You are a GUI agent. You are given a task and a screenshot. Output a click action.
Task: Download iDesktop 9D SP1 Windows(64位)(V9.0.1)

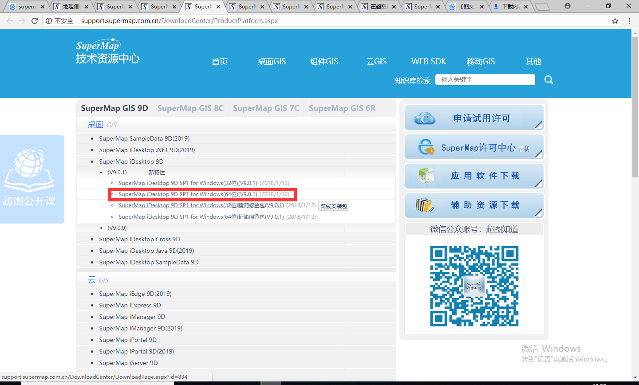tap(188, 194)
